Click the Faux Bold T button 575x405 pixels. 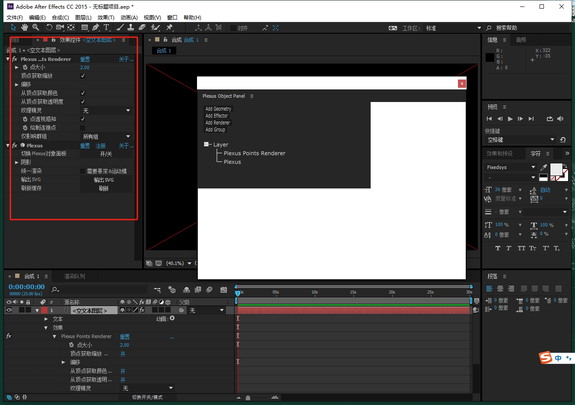pos(498,248)
